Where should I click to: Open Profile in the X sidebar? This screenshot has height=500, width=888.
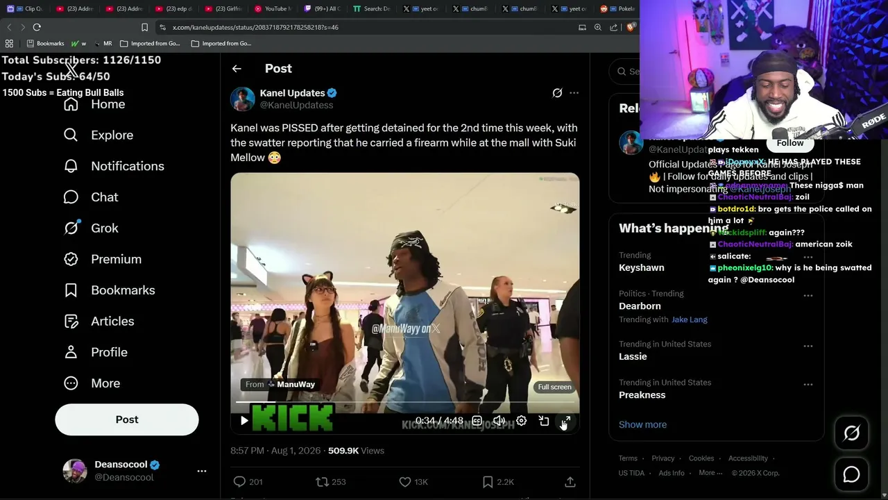[x=95, y=352]
